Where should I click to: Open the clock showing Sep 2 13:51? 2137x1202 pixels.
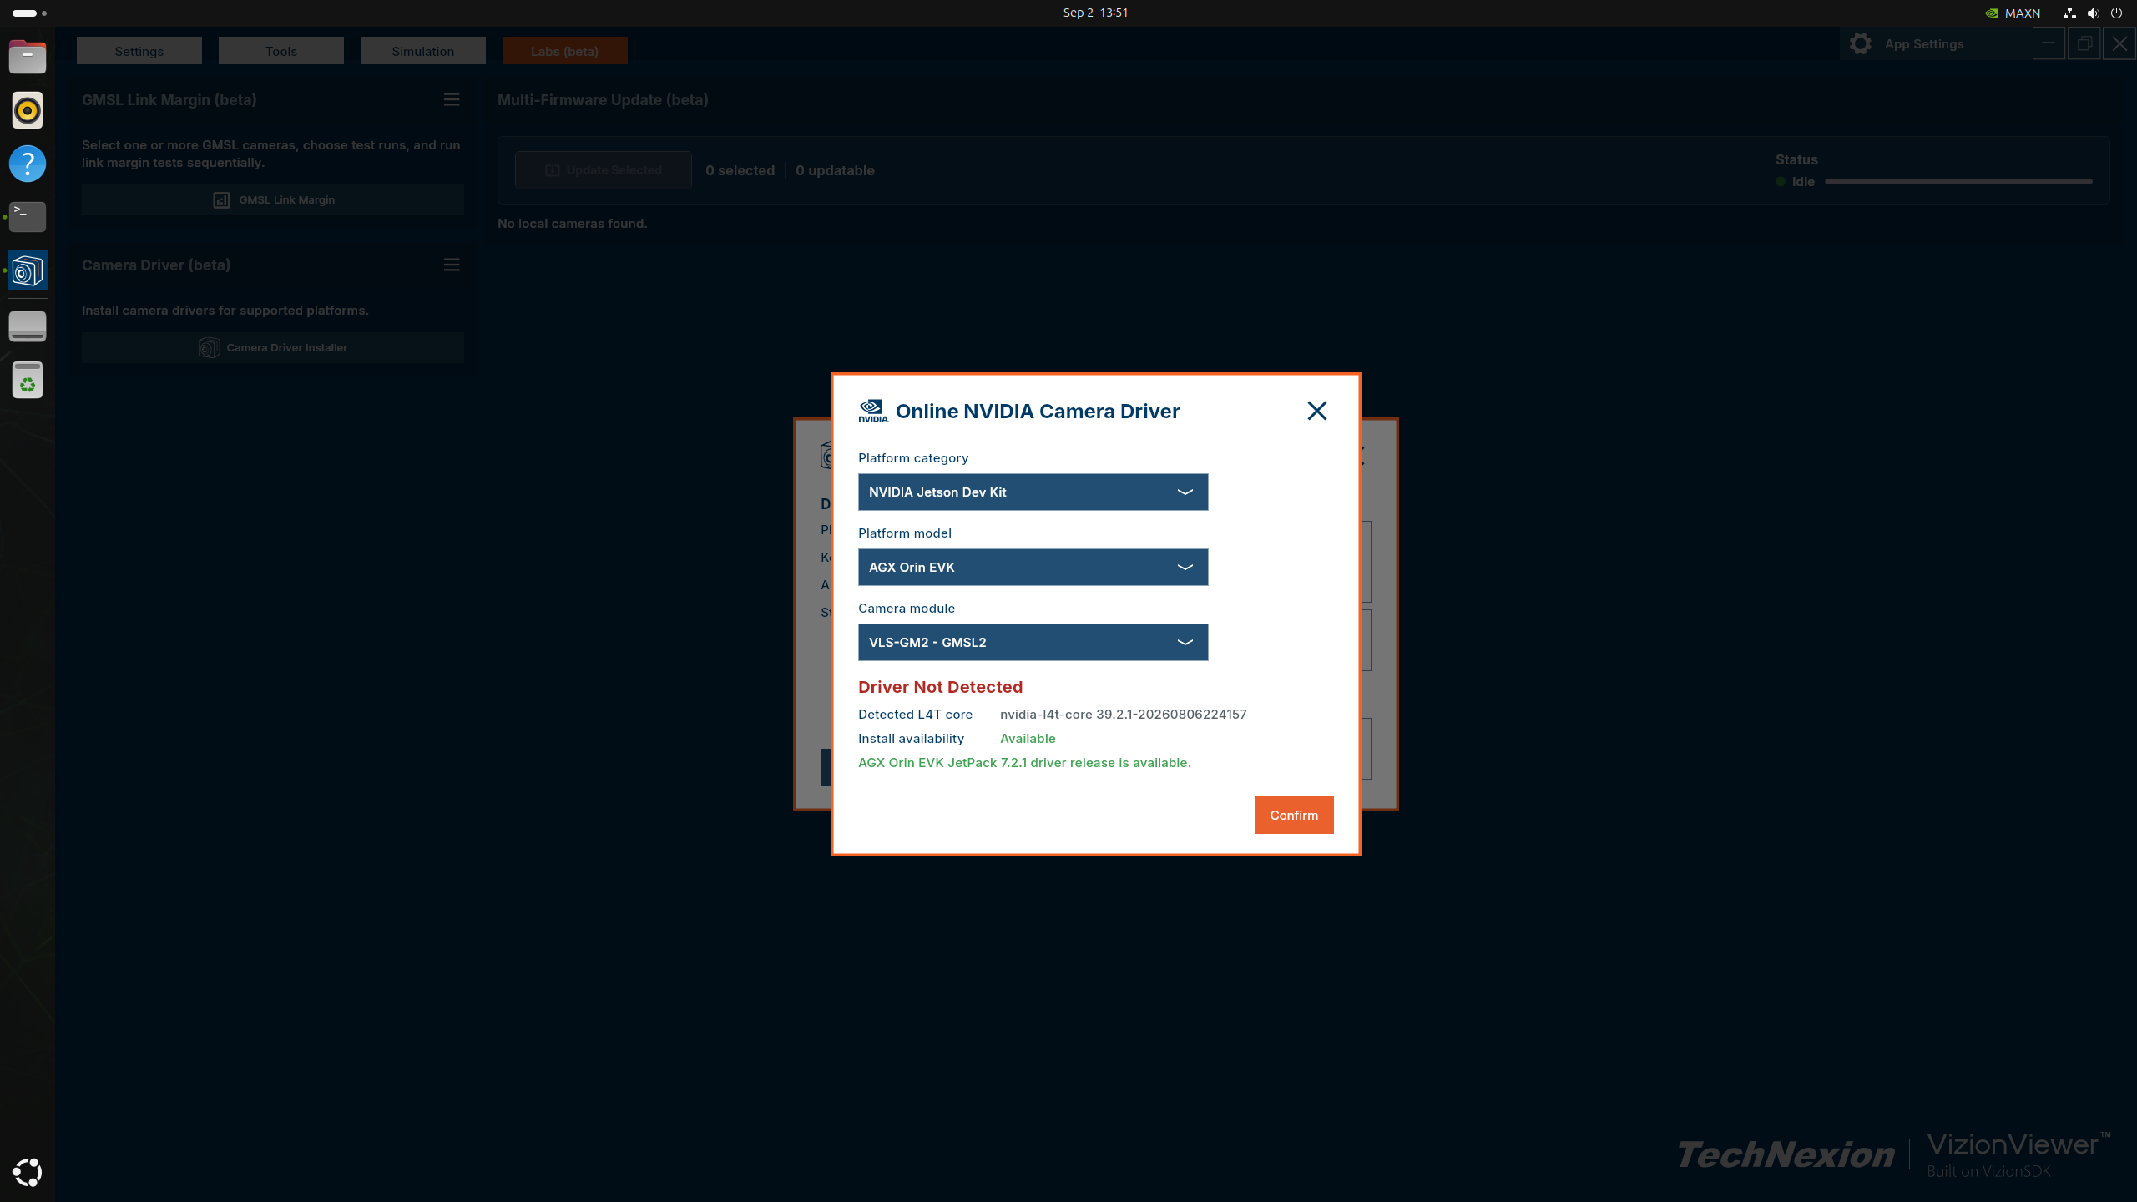tap(1095, 13)
